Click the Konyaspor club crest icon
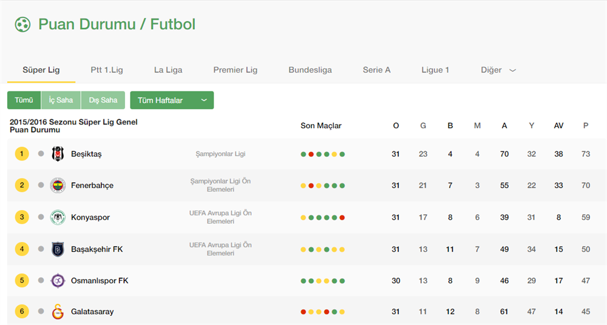 (x=58, y=217)
